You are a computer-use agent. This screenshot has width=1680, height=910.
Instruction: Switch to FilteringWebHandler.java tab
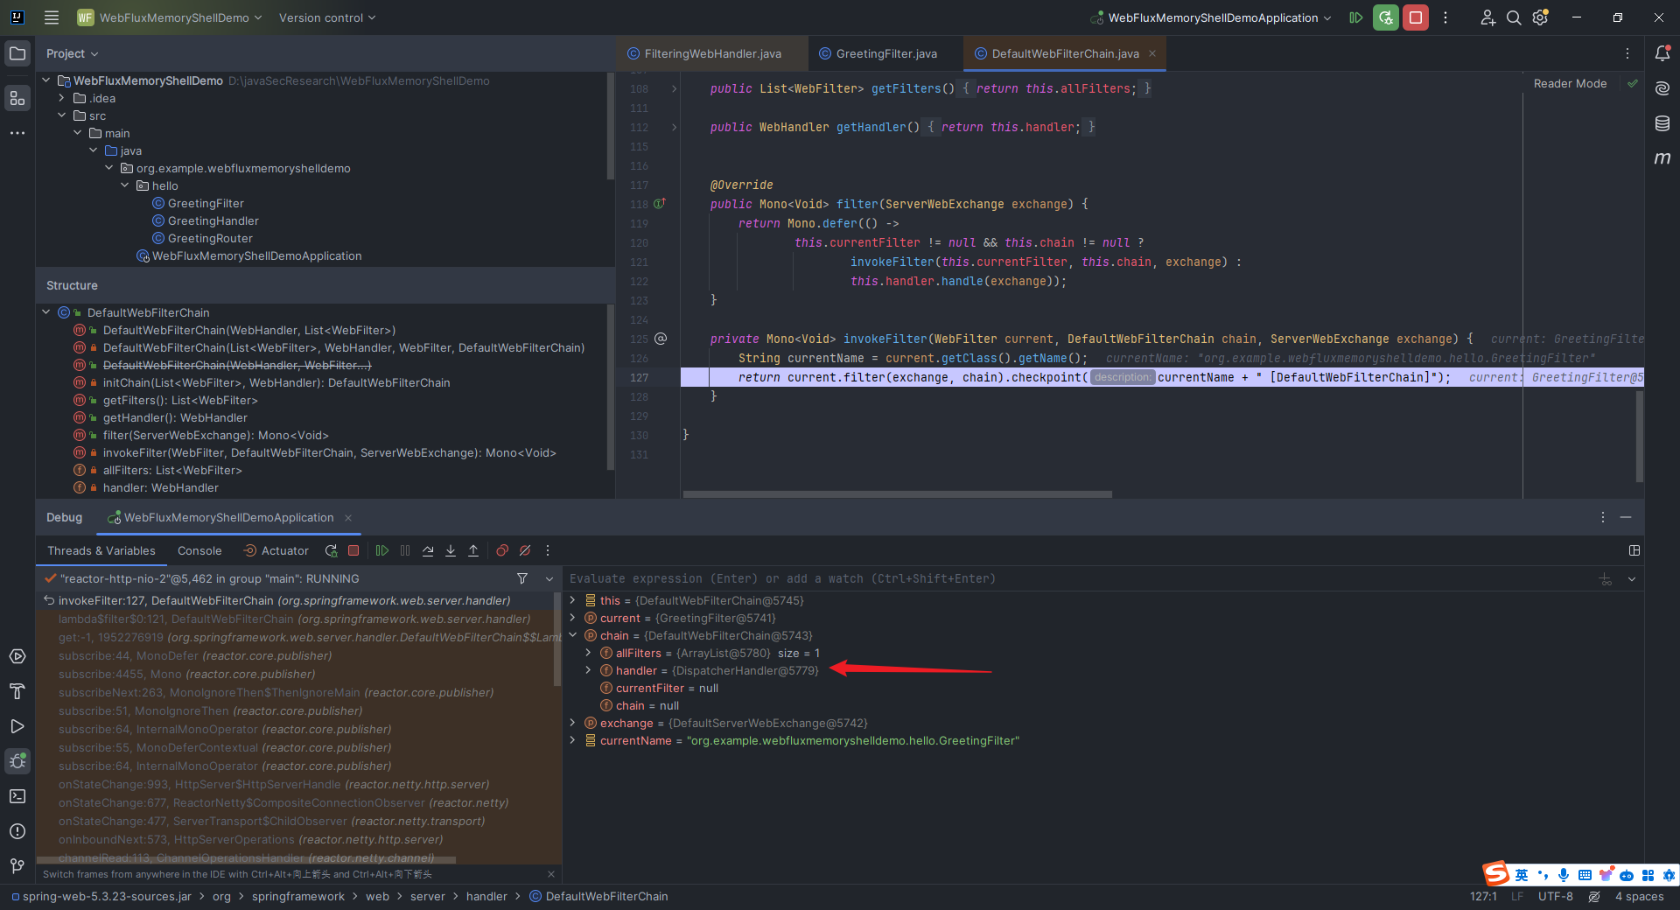[704, 53]
